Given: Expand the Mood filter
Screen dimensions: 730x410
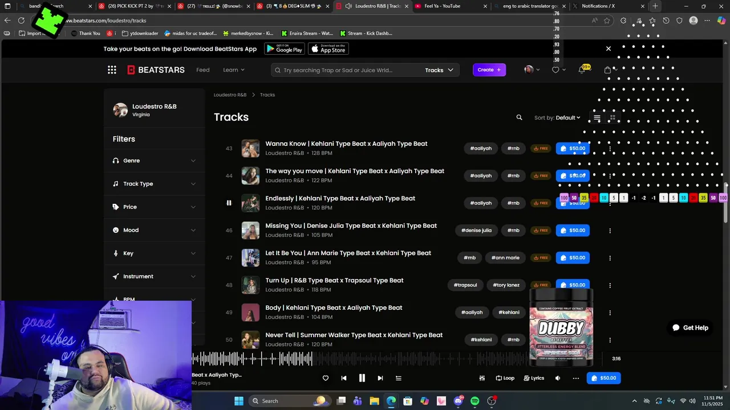Looking at the screenshot, I should pos(155,230).
